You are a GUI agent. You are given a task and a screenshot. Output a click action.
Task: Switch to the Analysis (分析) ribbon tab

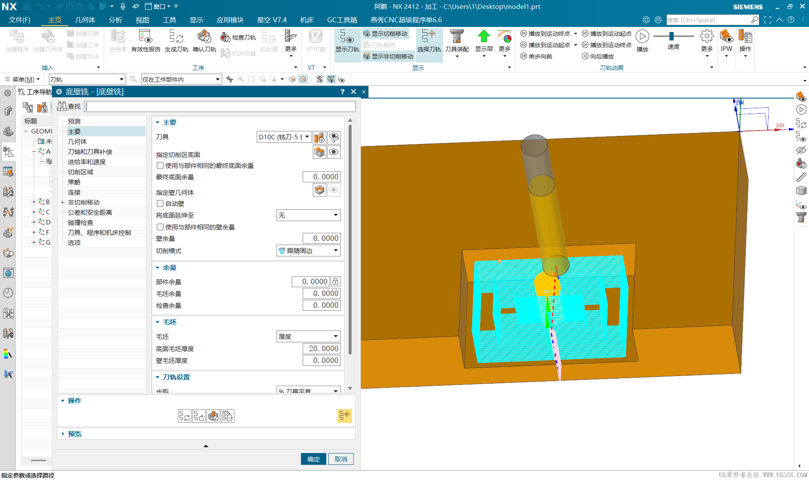pyautogui.click(x=115, y=20)
